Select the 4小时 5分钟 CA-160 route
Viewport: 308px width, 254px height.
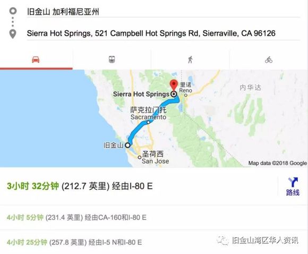76,217
